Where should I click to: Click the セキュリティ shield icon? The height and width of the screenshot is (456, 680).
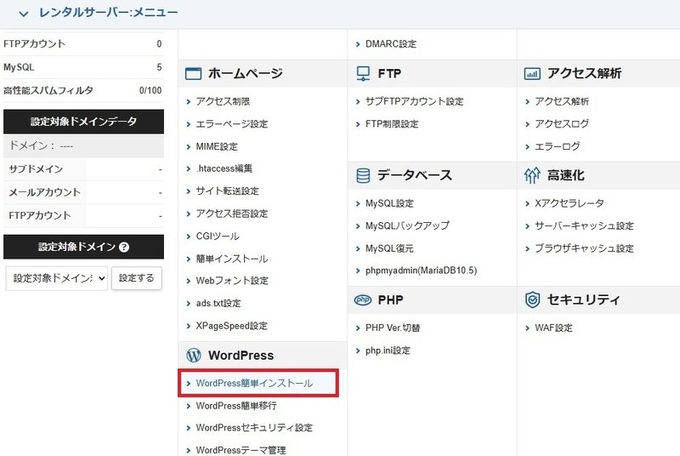[x=532, y=299]
